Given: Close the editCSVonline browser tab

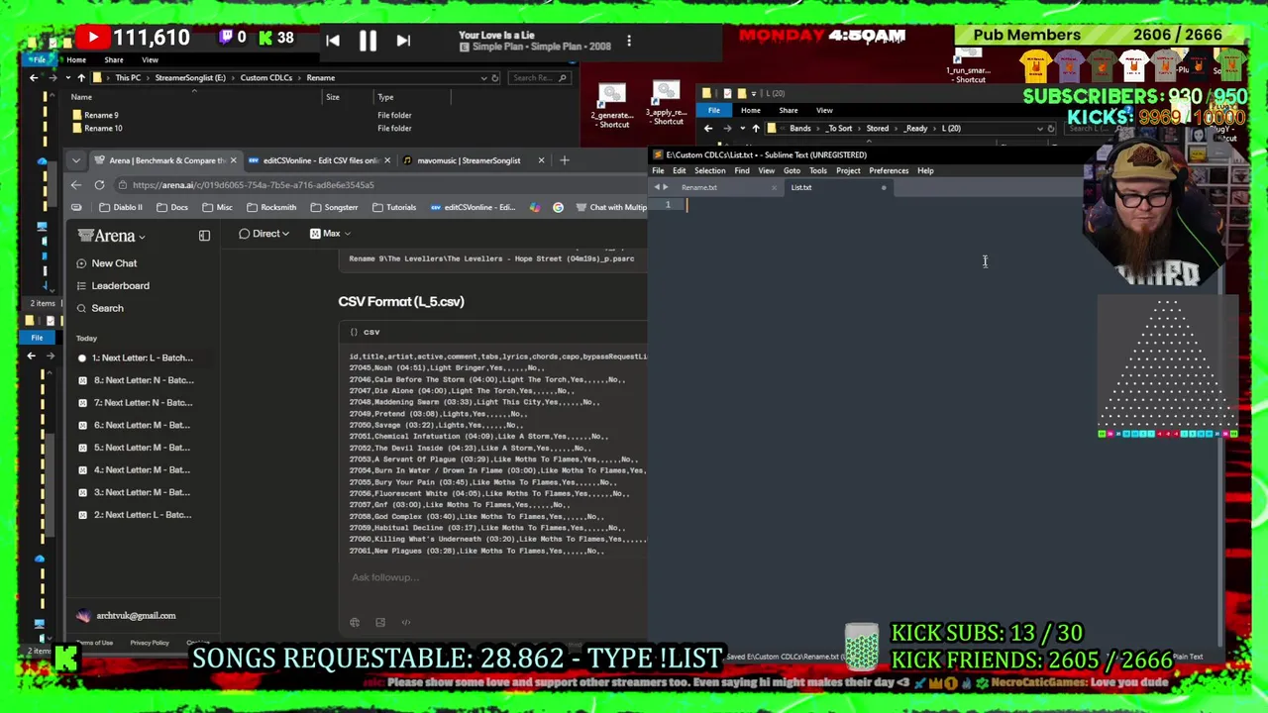Looking at the screenshot, I should point(386,160).
